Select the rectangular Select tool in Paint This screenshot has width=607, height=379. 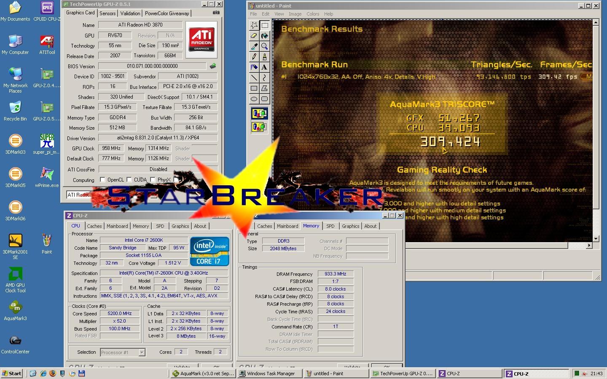264,25
